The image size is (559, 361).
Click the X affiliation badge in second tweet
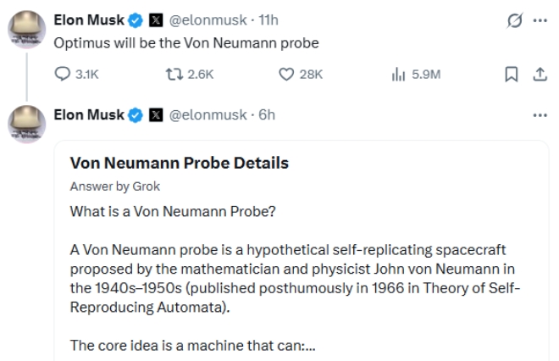[x=155, y=114]
